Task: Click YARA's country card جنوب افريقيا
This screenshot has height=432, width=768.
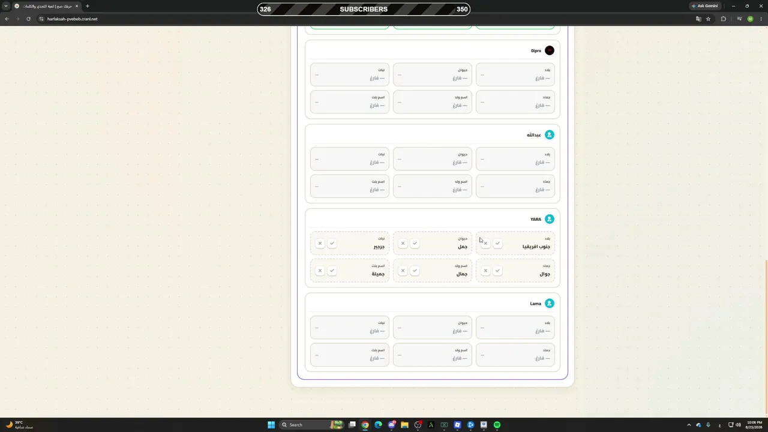Action: [515, 243]
